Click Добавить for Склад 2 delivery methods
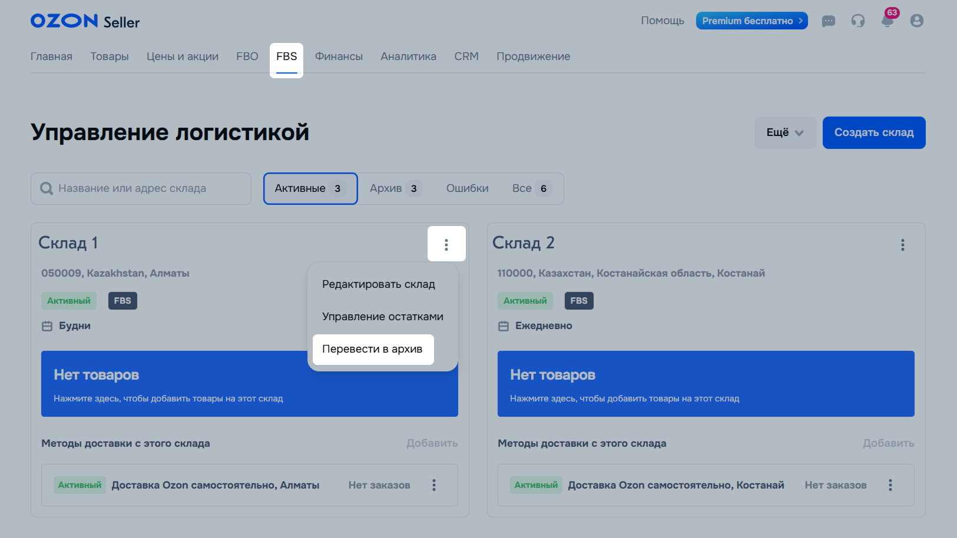 pyautogui.click(x=889, y=443)
